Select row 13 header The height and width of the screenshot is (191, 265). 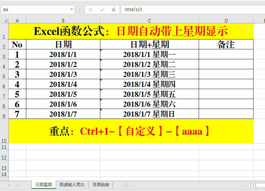4,165
